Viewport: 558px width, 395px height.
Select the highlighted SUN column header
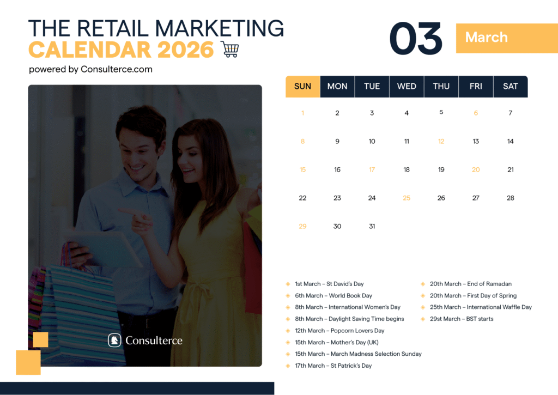coord(302,86)
